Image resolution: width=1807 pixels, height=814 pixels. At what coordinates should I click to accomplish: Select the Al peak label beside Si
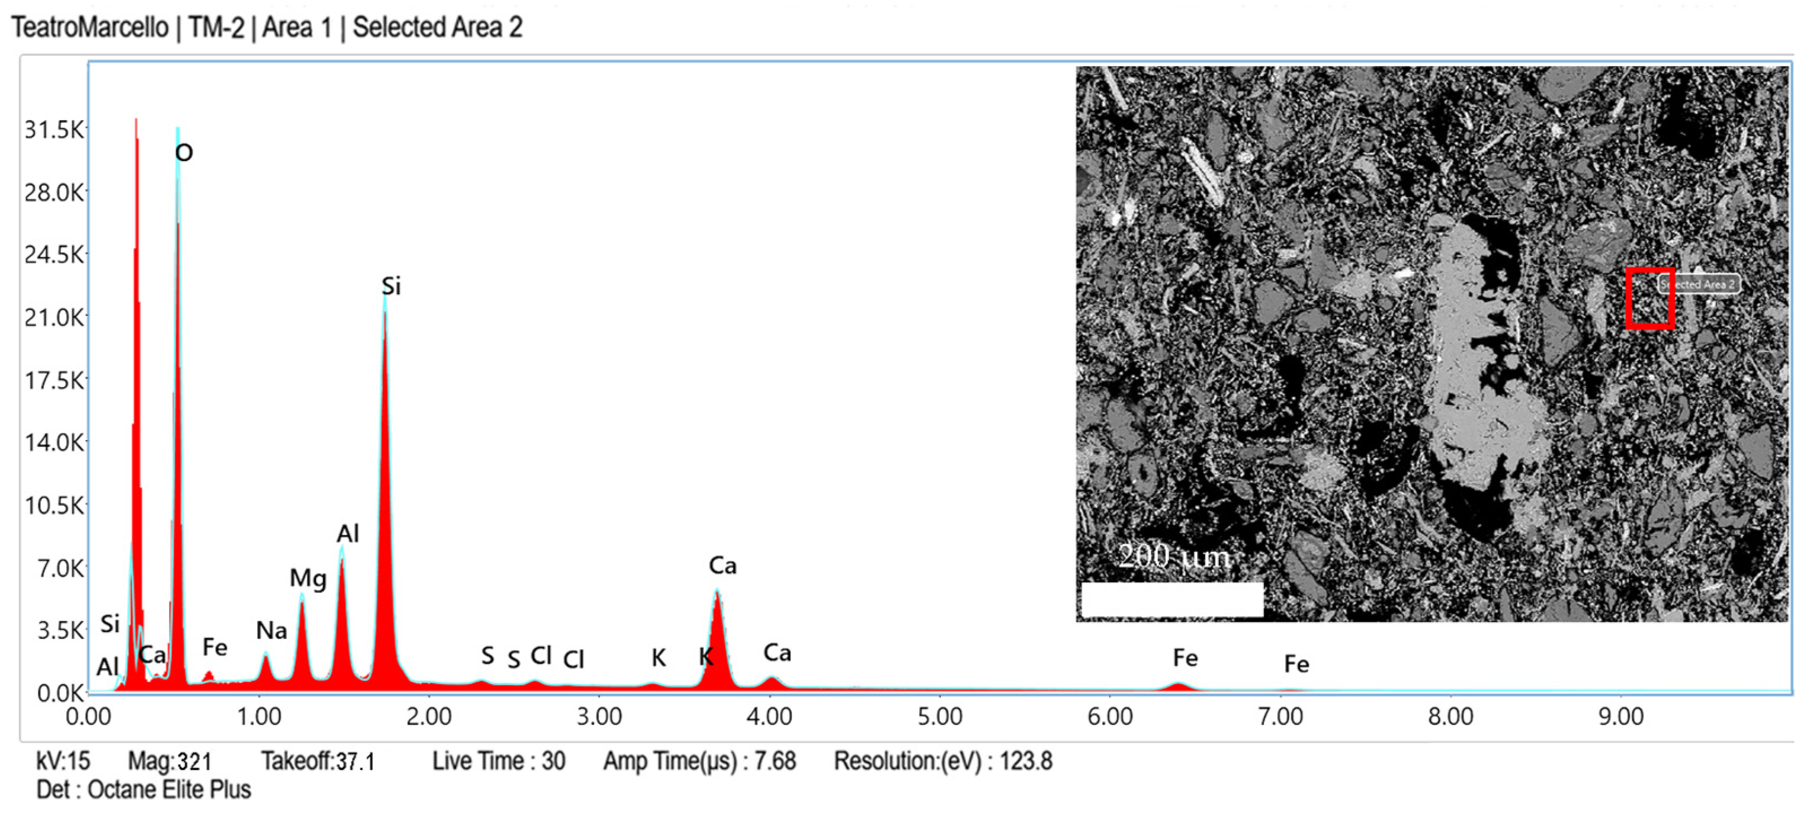click(x=348, y=533)
